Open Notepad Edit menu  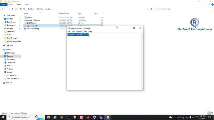coord(73,31)
